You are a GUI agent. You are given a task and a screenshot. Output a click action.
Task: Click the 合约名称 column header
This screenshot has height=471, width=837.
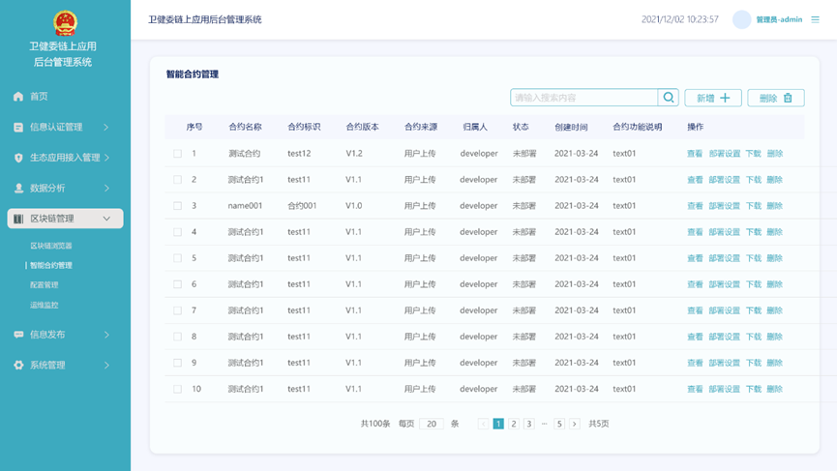(x=245, y=127)
